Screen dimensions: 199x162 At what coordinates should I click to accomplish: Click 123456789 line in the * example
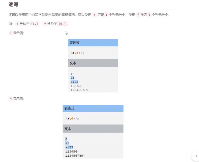pyautogui.click(x=74, y=156)
